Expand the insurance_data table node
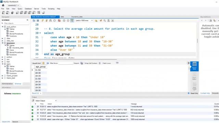219x123 pixels. point(8,48)
